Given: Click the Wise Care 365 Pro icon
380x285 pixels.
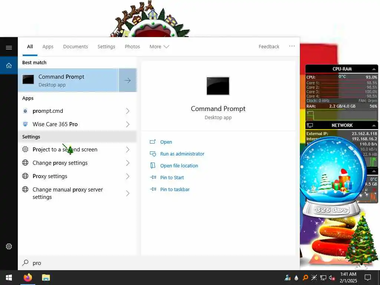Looking at the screenshot, I should pyautogui.click(x=25, y=124).
